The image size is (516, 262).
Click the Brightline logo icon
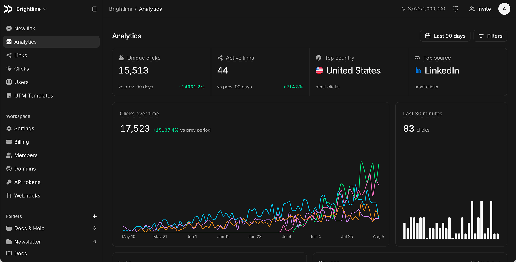point(8,9)
